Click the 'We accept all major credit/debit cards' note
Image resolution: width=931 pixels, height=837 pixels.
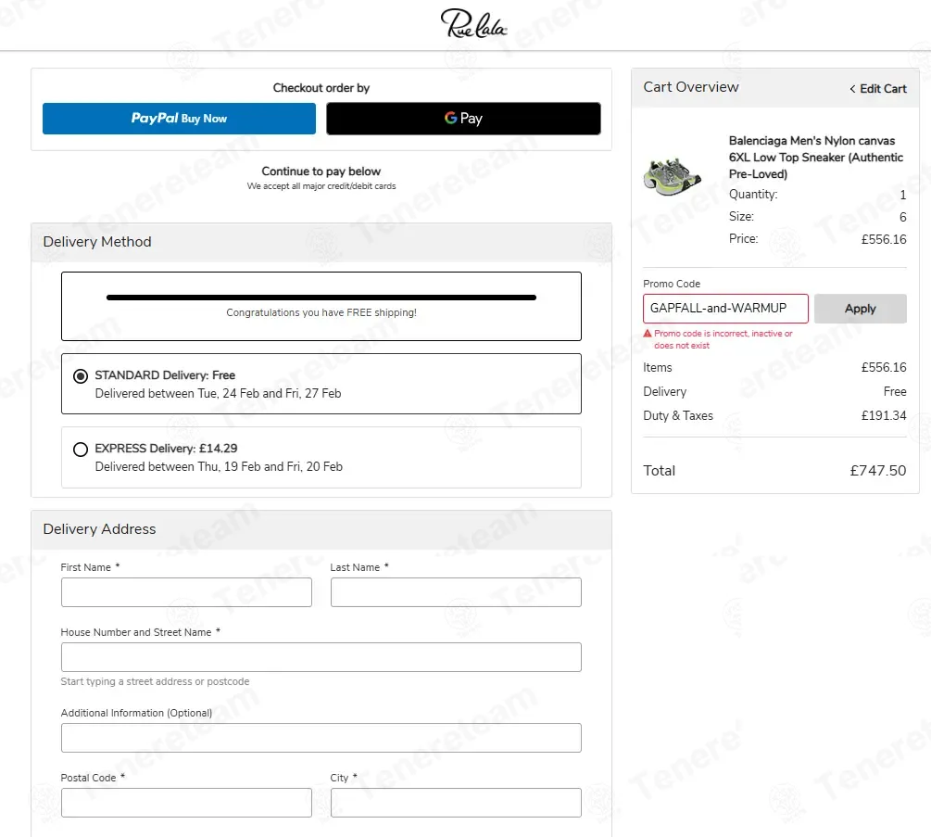321,186
